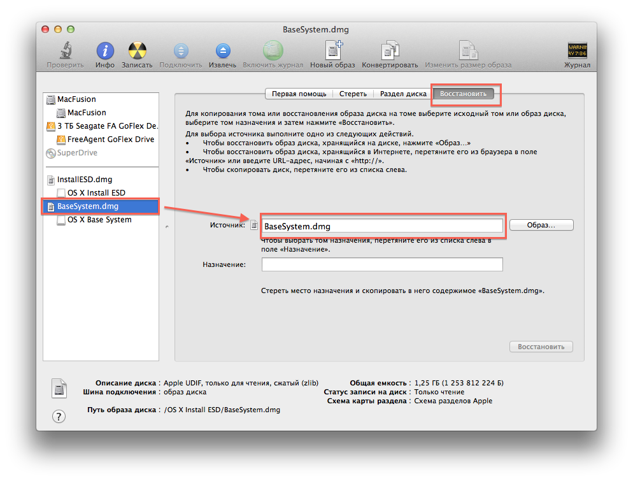Select FreeAgent GoFlex Drive volume

point(101,140)
